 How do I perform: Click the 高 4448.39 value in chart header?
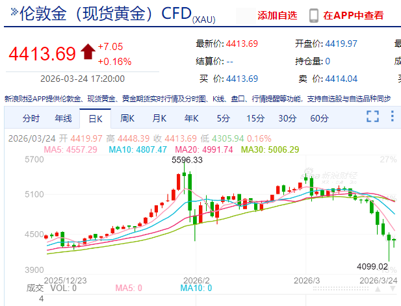pos(133,138)
